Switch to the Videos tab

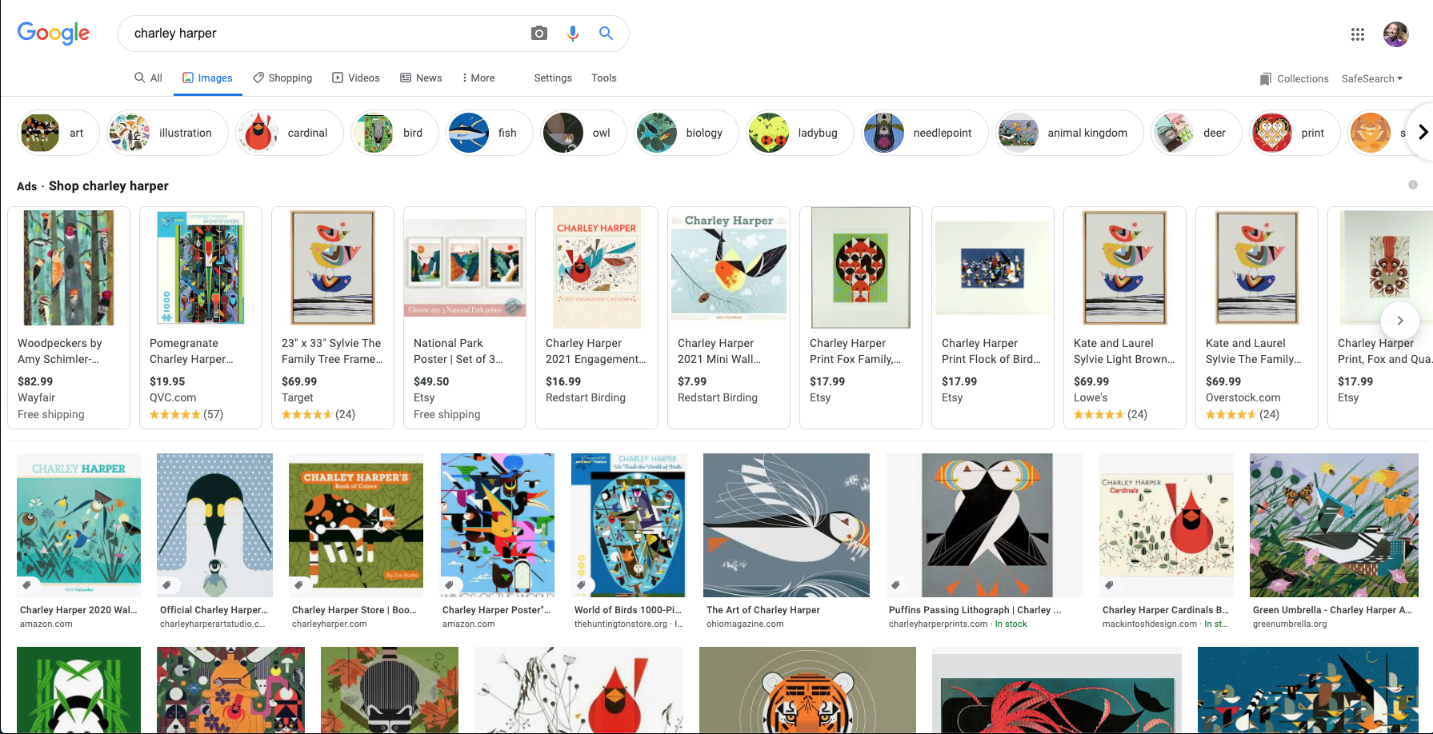pyautogui.click(x=356, y=78)
